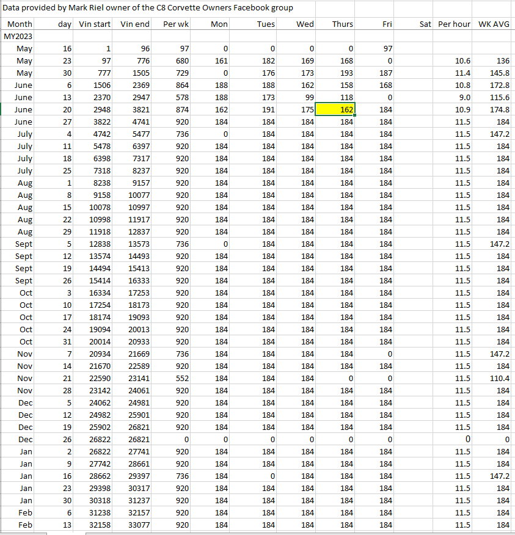Screen dimensions: 515x535
Task: Select the 'Per wk' header cell
Action: pyautogui.click(x=175, y=24)
